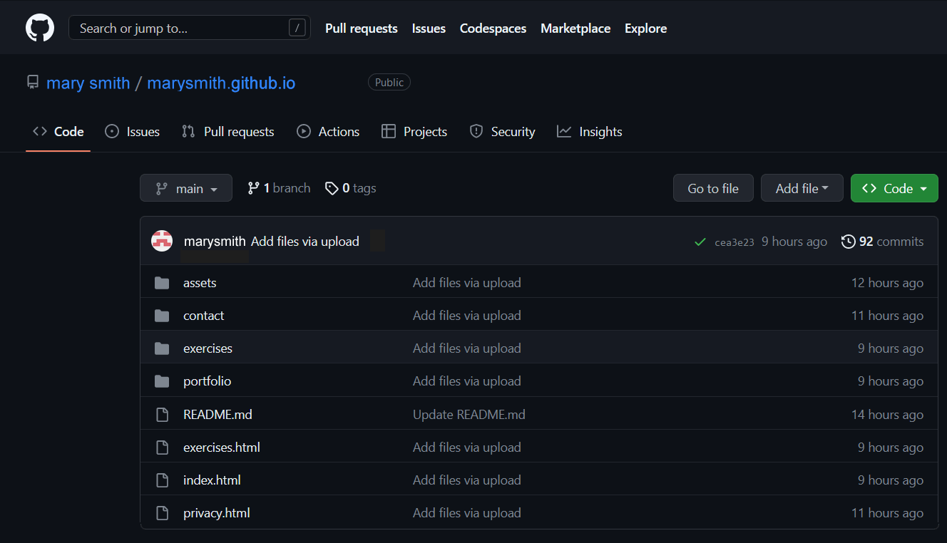Click the Public visibility badge
Image resolution: width=947 pixels, height=543 pixels.
coord(389,83)
